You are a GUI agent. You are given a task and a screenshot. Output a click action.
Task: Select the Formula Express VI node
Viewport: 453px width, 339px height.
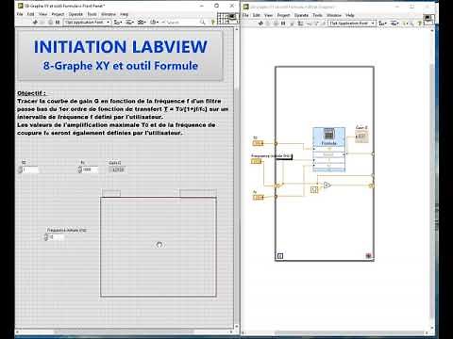pyautogui.click(x=328, y=150)
